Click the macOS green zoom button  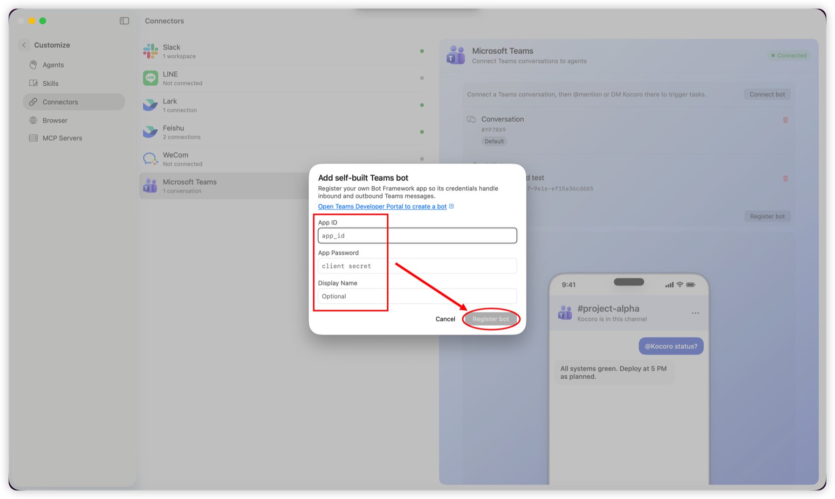pyautogui.click(x=43, y=21)
